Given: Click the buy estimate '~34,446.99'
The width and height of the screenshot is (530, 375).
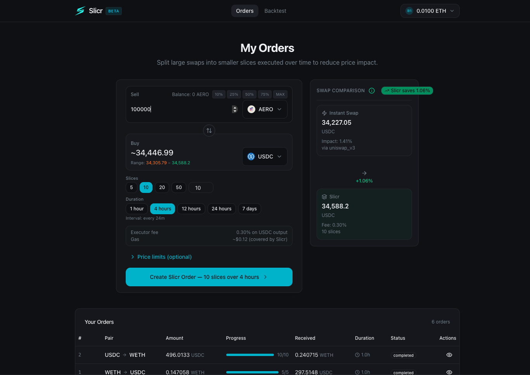Looking at the screenshot, I should 152,153.
